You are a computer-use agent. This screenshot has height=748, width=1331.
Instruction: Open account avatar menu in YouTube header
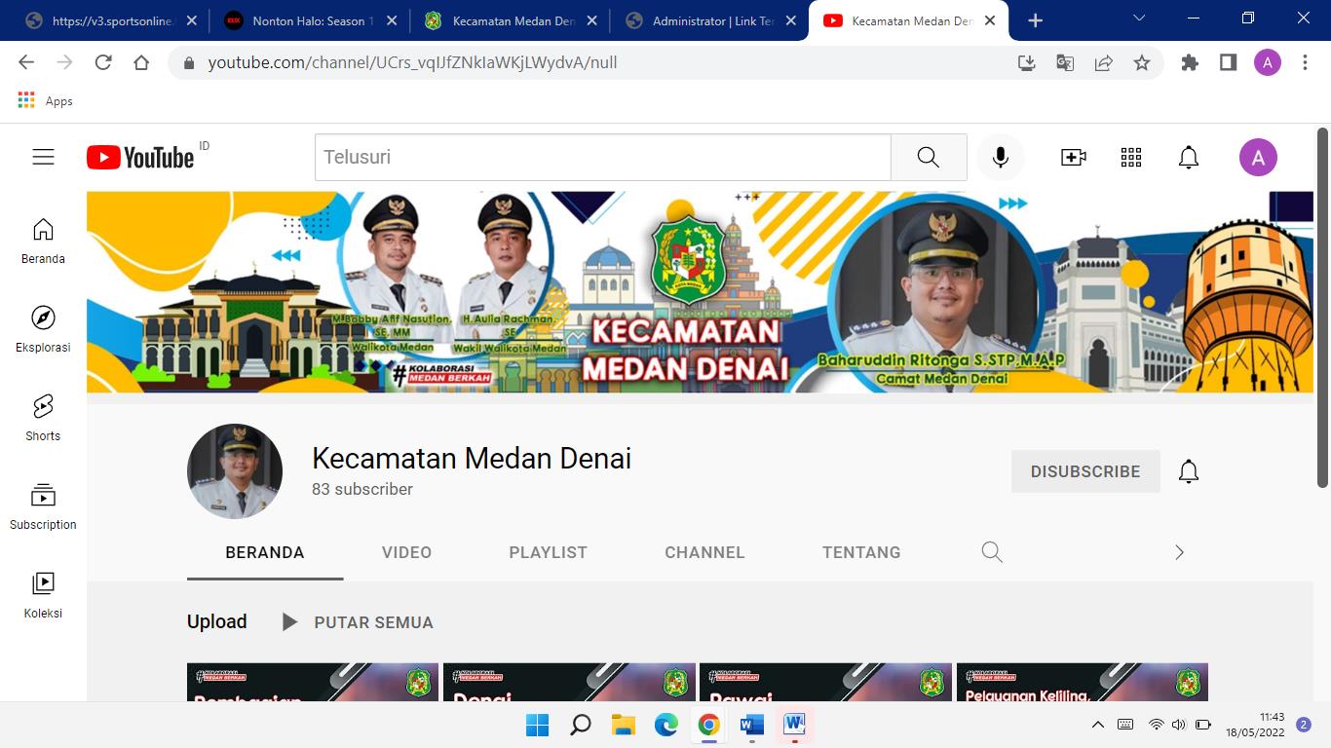pos(1258,157)
